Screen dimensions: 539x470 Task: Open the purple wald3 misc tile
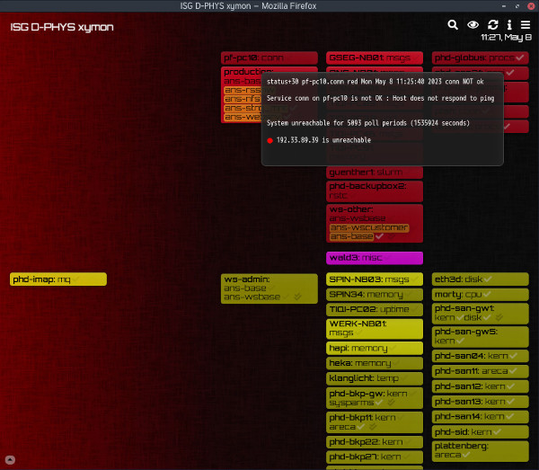(375, 258)
